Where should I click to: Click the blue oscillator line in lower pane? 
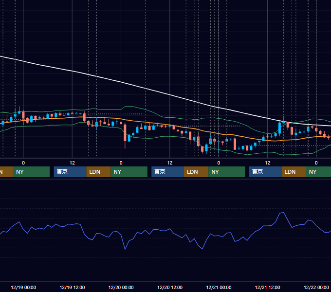170,229
